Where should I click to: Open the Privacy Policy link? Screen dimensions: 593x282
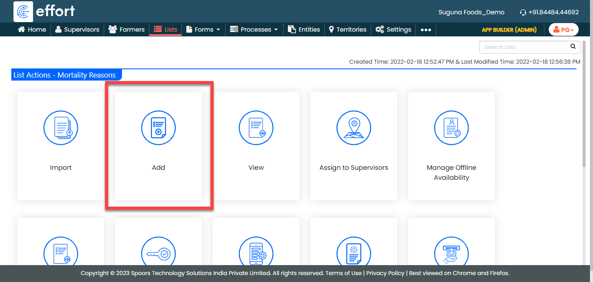point(385,273)
